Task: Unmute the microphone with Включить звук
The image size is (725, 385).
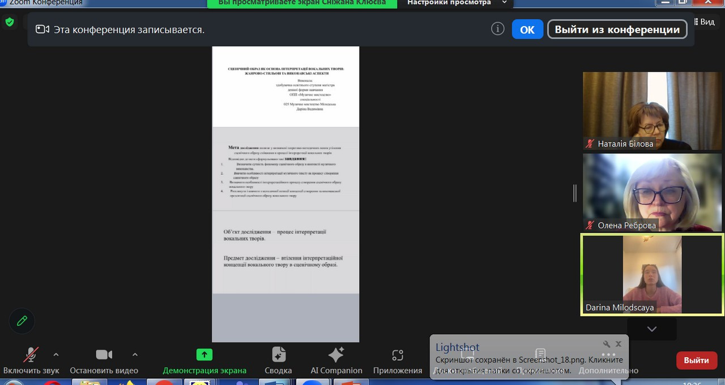Action: tap(31, 356)
